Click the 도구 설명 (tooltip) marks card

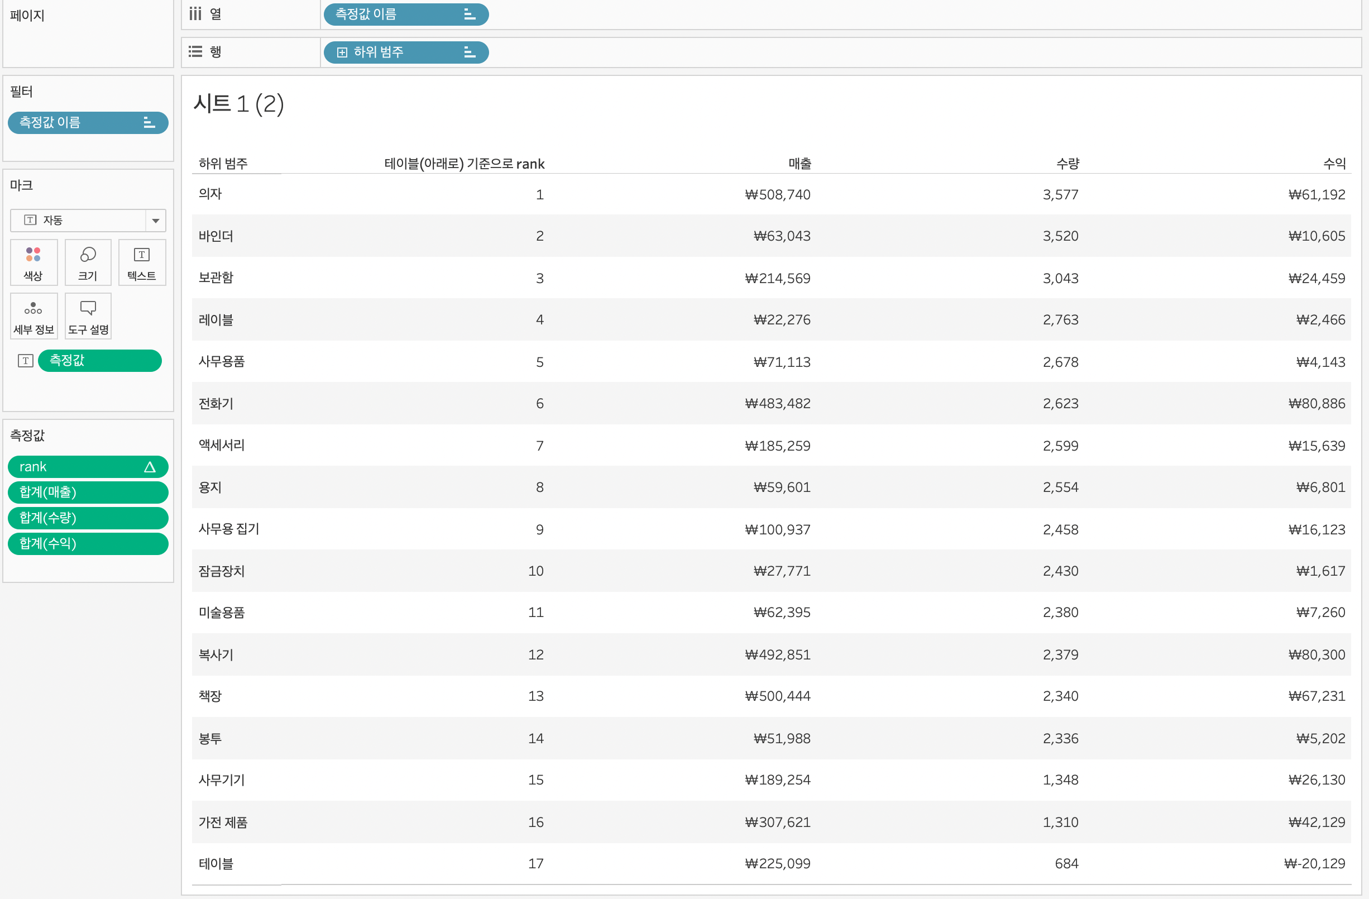coord(88,317)
